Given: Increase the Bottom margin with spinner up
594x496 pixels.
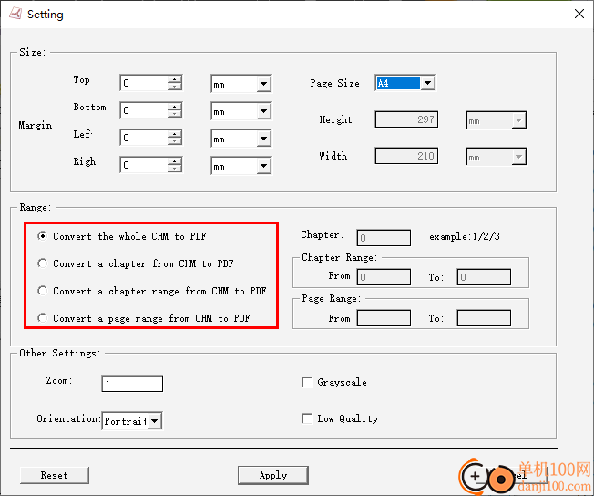Looking at the screenshot, I should (x=175, y=106).
